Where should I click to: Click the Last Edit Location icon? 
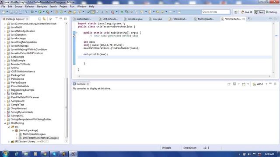[157, 12]
